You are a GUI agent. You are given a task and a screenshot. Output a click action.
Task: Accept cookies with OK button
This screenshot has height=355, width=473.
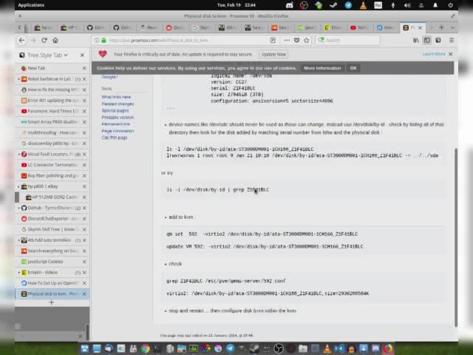click(353, 68)
